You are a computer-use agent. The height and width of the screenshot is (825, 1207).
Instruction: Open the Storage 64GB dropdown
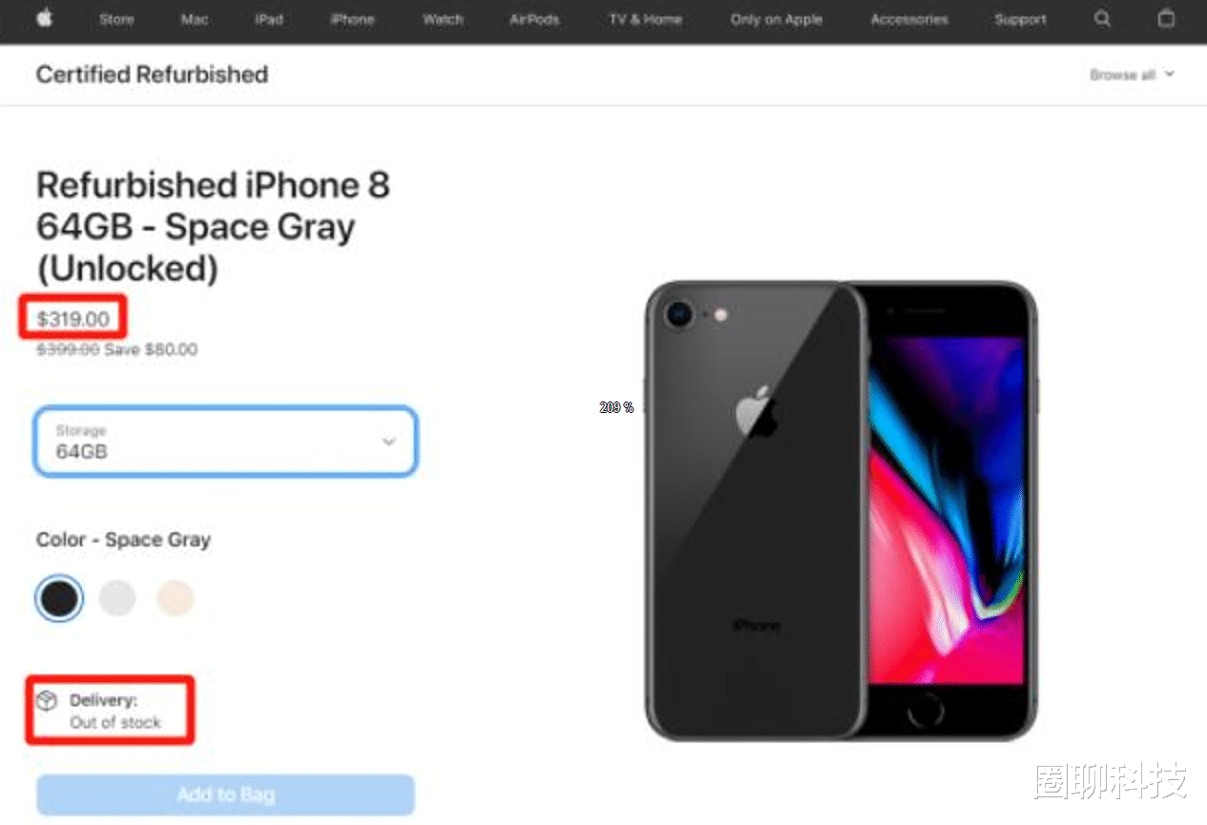(226, 442)
